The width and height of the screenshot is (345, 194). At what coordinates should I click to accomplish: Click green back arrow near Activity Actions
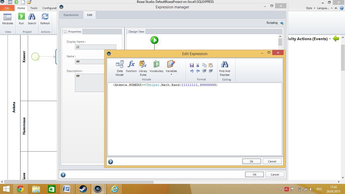tap(336, 39)
